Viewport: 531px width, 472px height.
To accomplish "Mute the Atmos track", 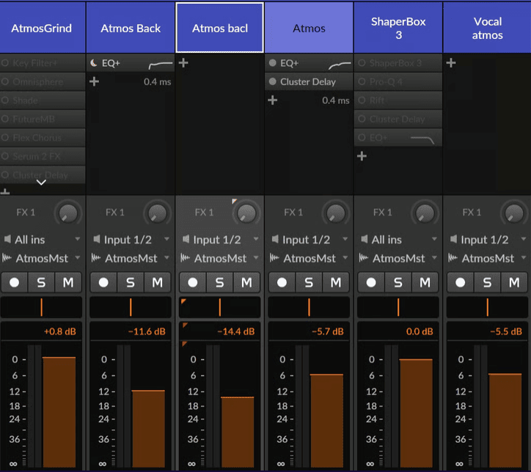I will coord(336,282).
